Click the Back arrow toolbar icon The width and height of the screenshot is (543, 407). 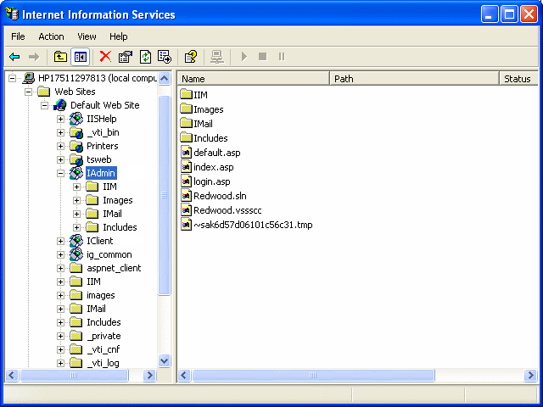14,57
